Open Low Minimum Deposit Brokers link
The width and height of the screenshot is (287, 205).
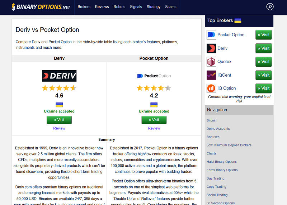pyautogui.click(x=229, y=145)
